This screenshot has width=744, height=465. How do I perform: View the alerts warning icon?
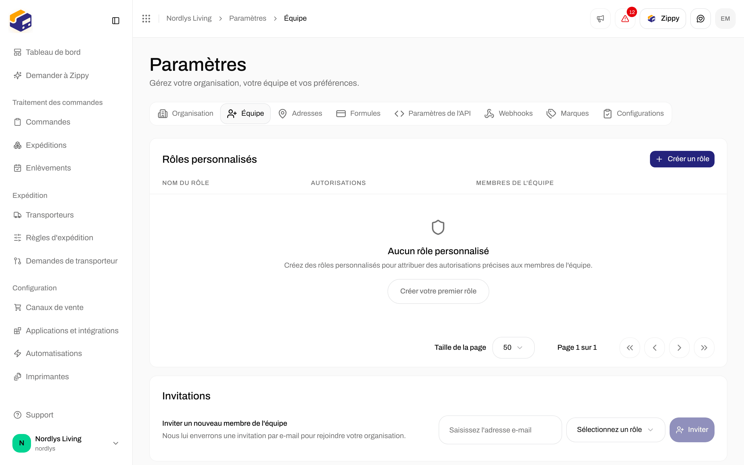[x=625, y=19]
